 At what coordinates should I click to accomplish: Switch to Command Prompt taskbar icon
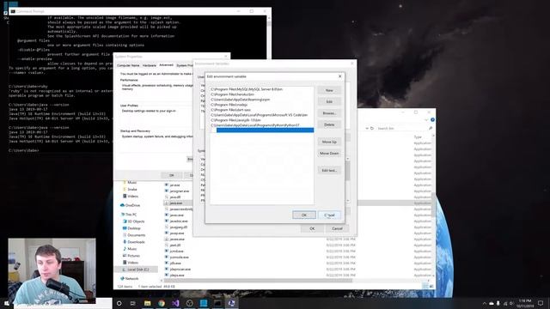[217, 303]
